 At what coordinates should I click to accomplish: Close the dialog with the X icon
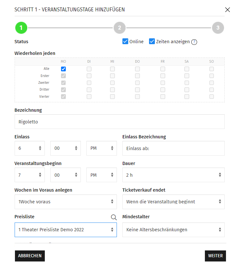227,10
